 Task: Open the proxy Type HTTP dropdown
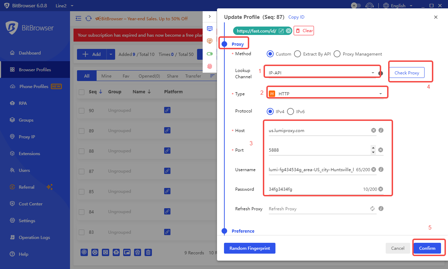pos(325,94)
